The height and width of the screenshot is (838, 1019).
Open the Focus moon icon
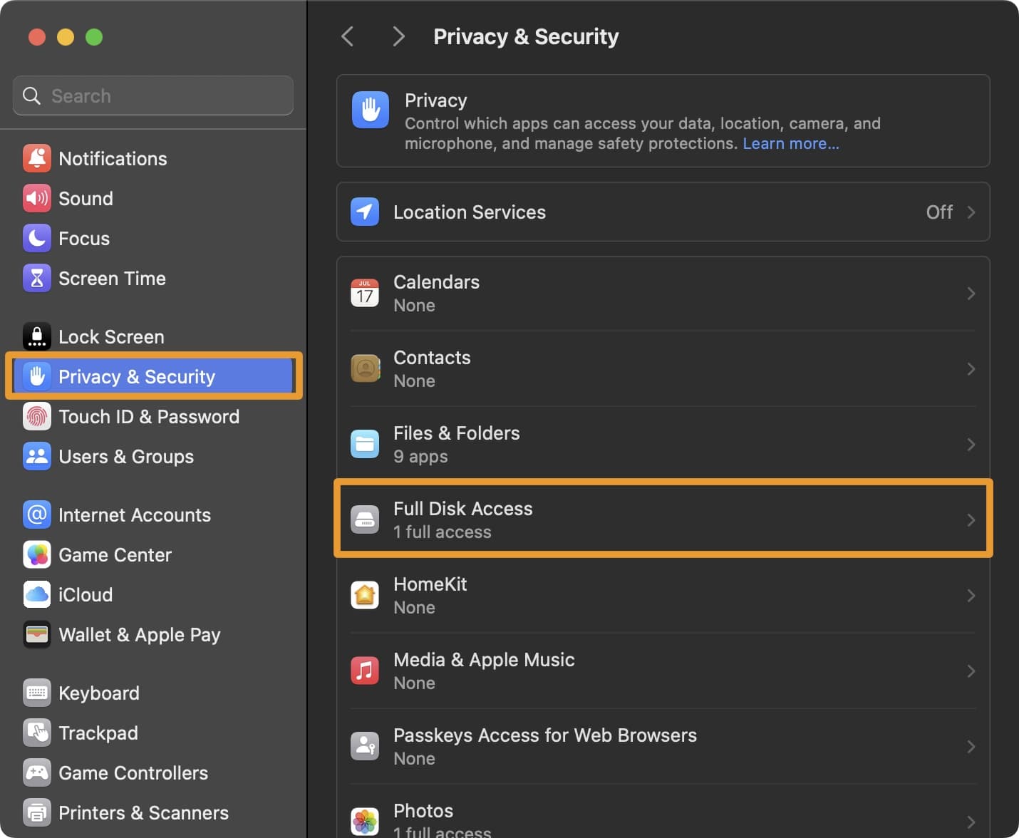[x=37, y=238]
